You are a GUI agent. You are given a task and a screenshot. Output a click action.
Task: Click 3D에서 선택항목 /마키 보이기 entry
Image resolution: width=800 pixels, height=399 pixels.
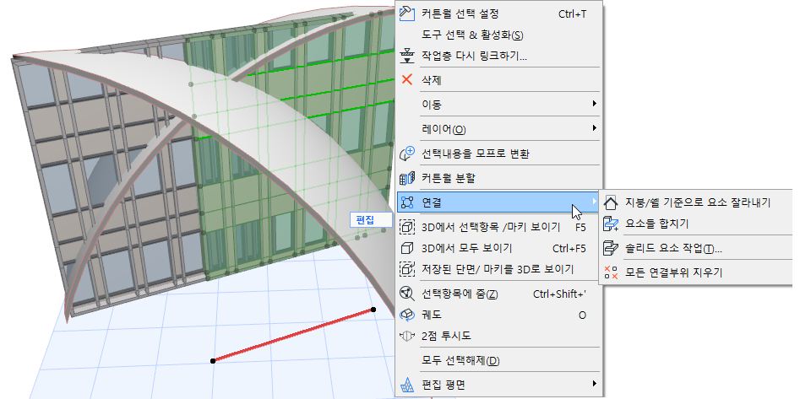pos(498,227)
